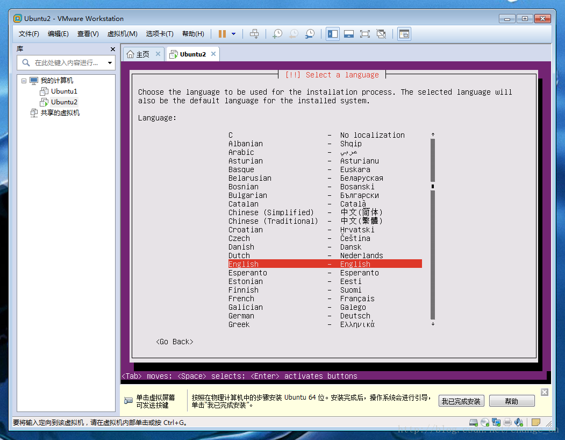Close the 库 library panel

pyautogui.click(x=113, y=49)
